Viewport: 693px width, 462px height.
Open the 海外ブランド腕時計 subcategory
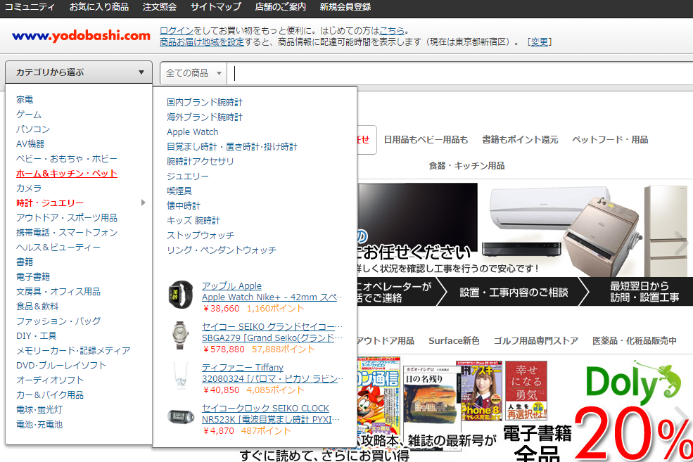[x=205, y=117]
